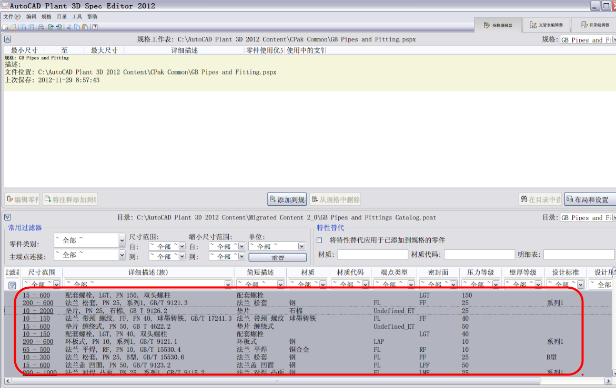Click the 详细描述(族) column header
This screenshot has height=388, width=616.
point(148,272)
